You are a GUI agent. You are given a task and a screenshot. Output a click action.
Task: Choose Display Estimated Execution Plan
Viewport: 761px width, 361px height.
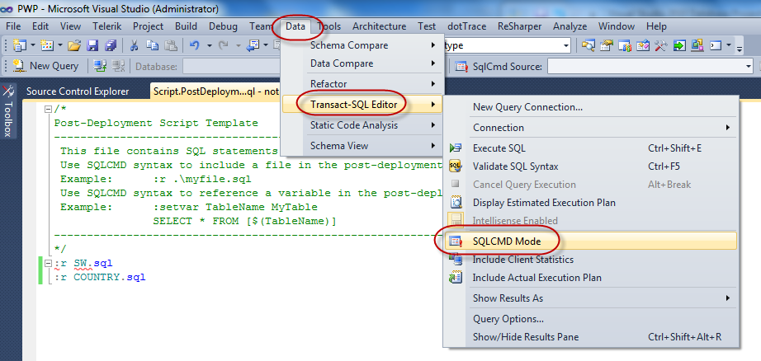click(x=589, y=203)
